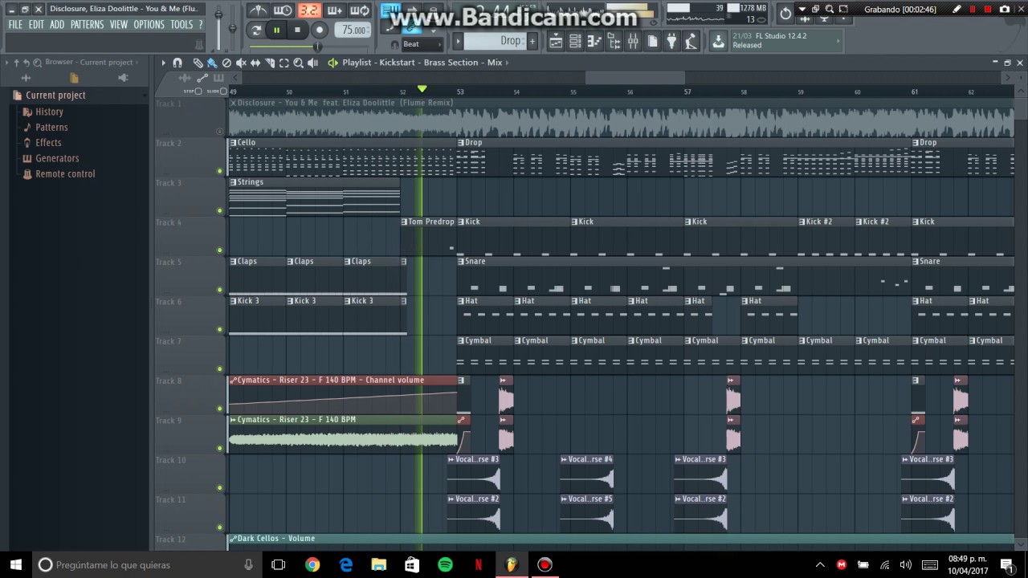Open the Mixer from toolbar
The height and width of the screenshot is (578, 1028).
point(633,42)
